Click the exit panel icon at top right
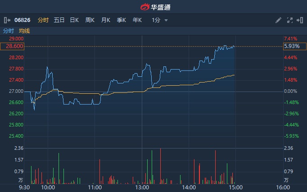Viewport: 307px width, 192px height. click(300, 20)
